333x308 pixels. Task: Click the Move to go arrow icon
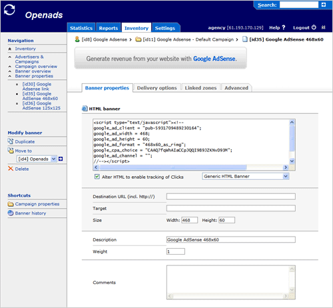[61, 159]
